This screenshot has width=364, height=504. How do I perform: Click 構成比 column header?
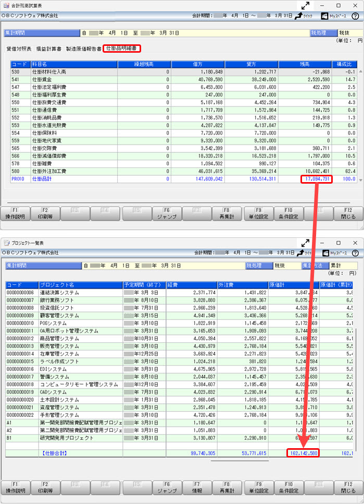click(344, 64)
